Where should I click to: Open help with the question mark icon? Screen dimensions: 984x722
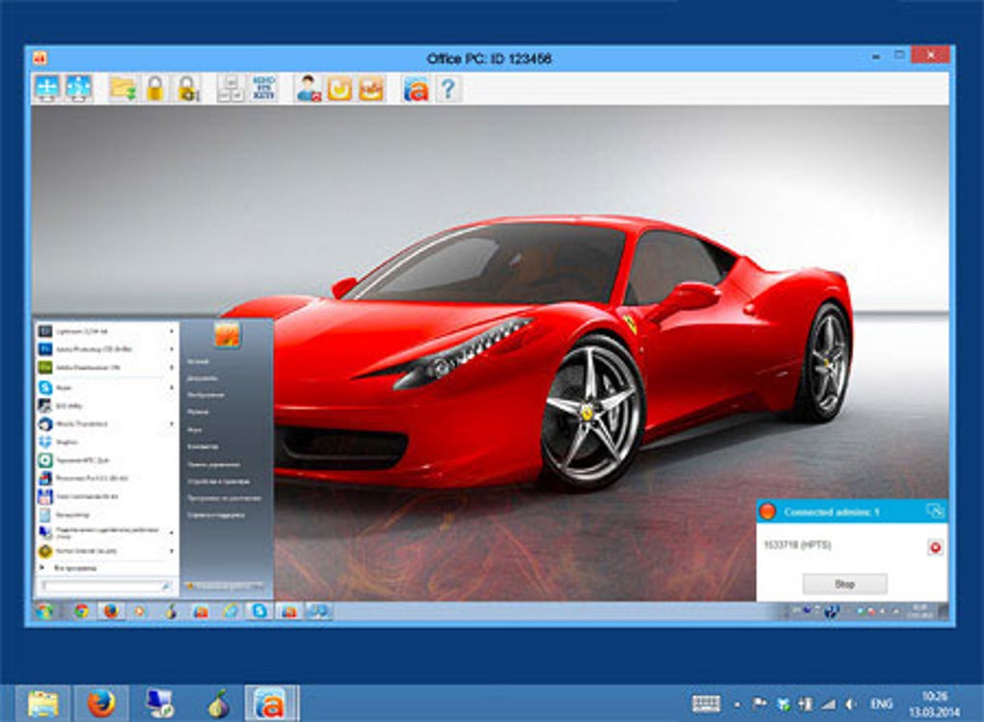(x=448, y=89)
